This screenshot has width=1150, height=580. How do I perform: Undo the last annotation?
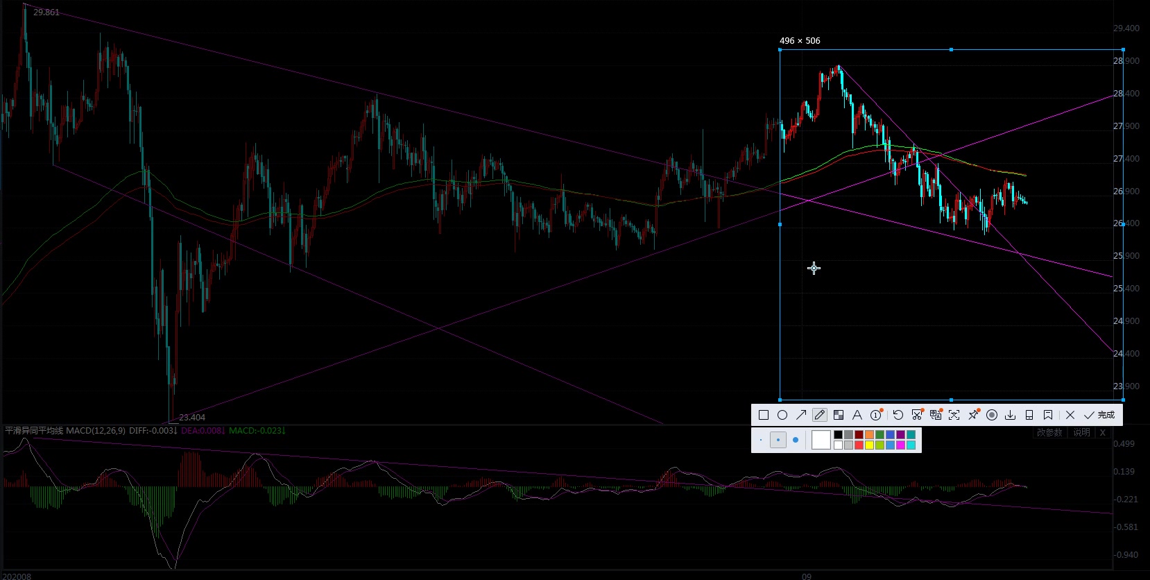(x=898, y=415)
